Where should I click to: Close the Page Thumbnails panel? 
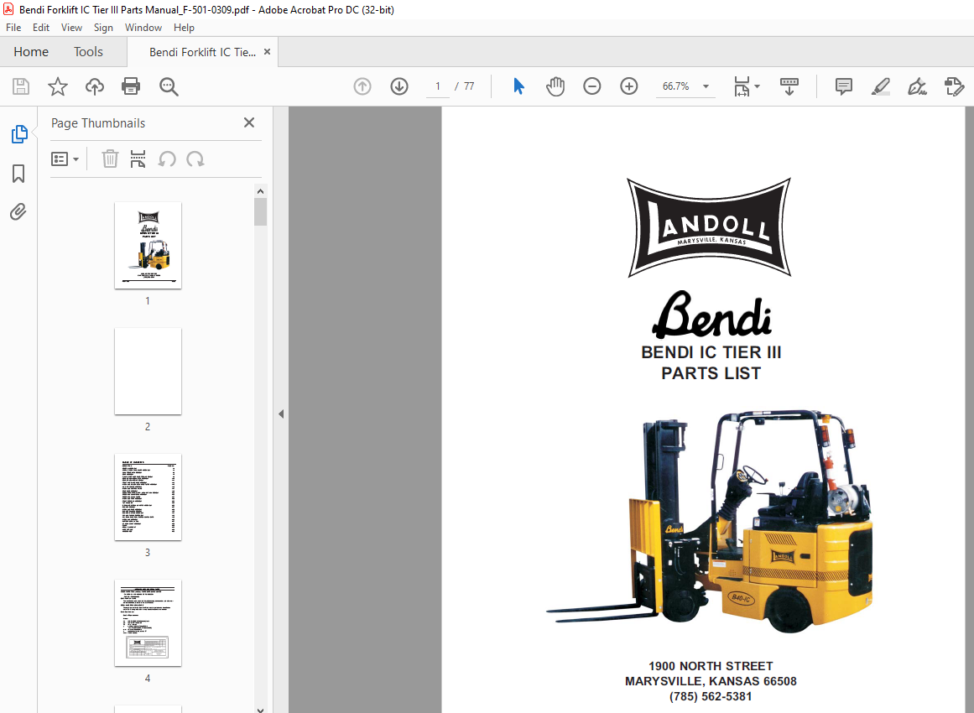click(249, 122)
